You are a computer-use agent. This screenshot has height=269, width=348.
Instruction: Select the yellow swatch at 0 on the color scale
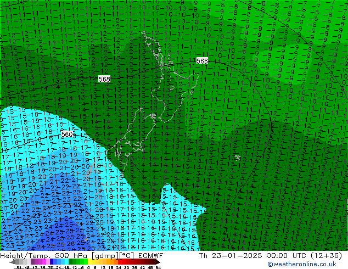89,261
